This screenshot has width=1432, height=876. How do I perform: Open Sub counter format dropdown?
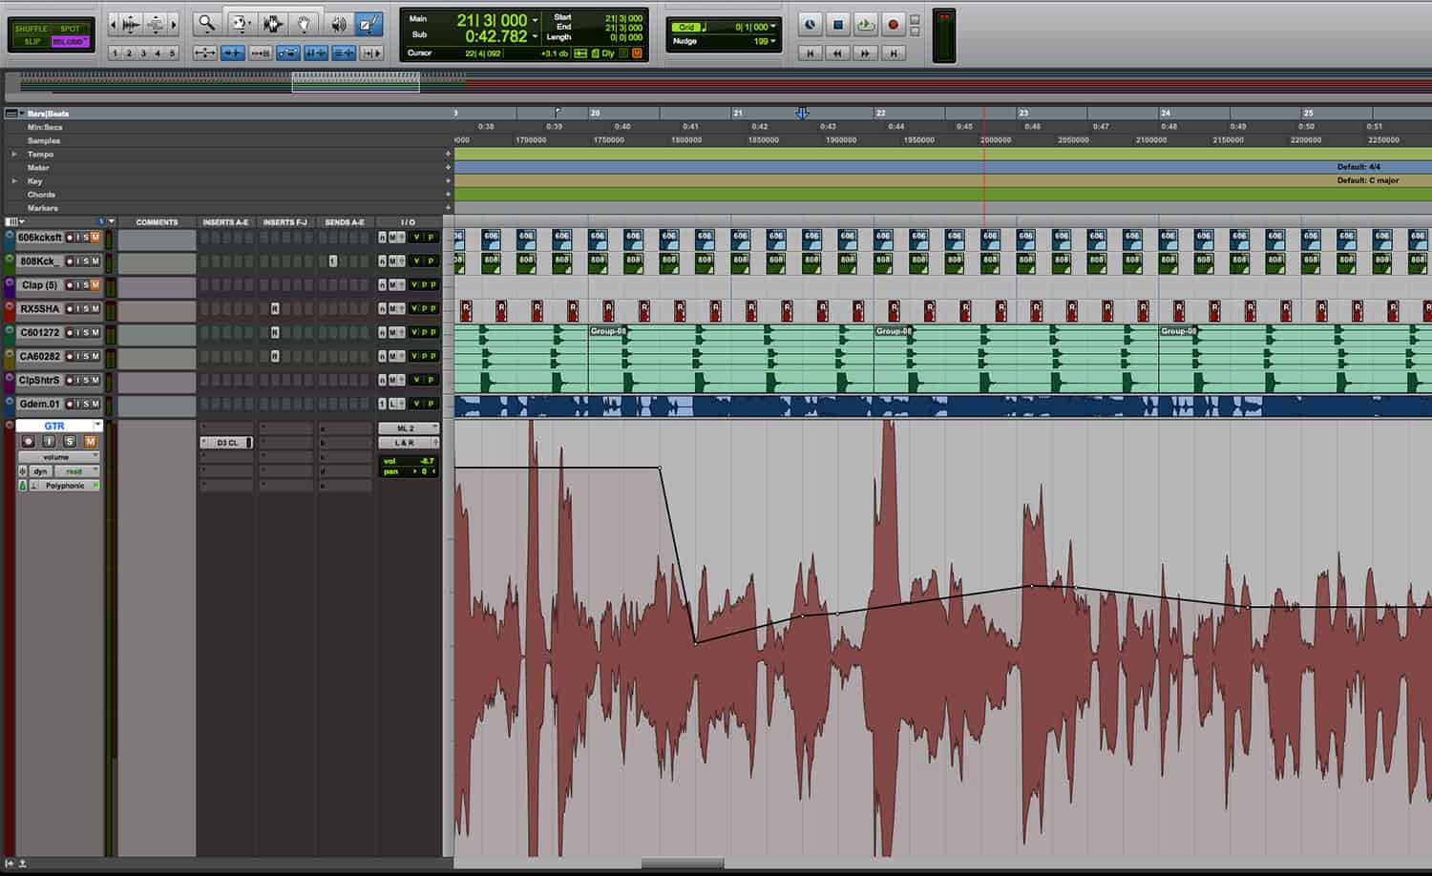click(x=535, y=37)
